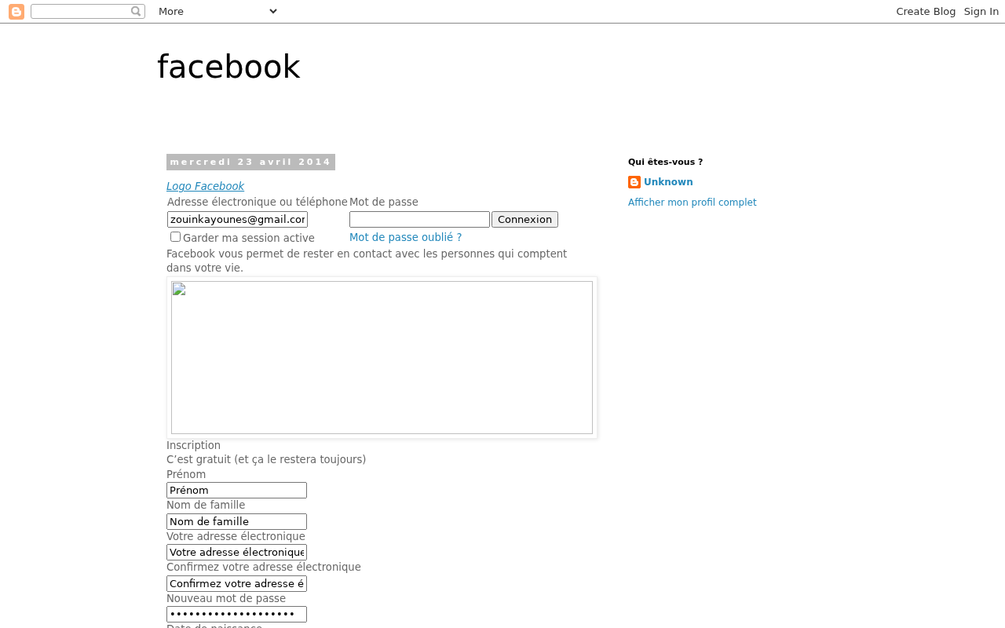Viewport: 1005px width, 628px height.
Task: Click the broken image placeholder in the post
Action: (382, 357)
